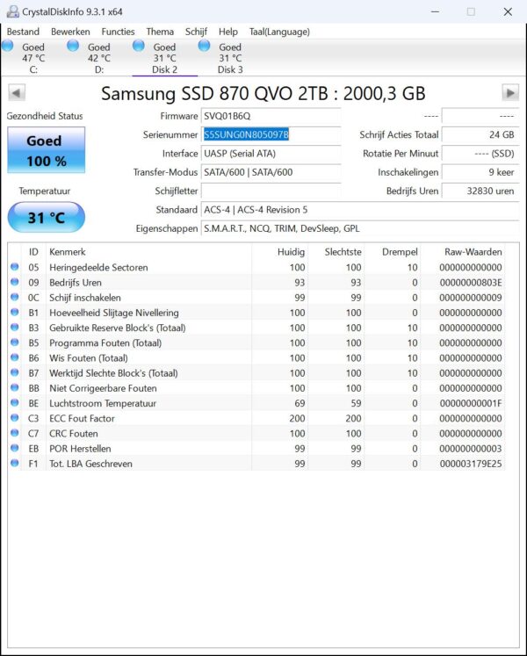
Task: Click the status dot for POR Herstellen
Action: tap(15, 448)
